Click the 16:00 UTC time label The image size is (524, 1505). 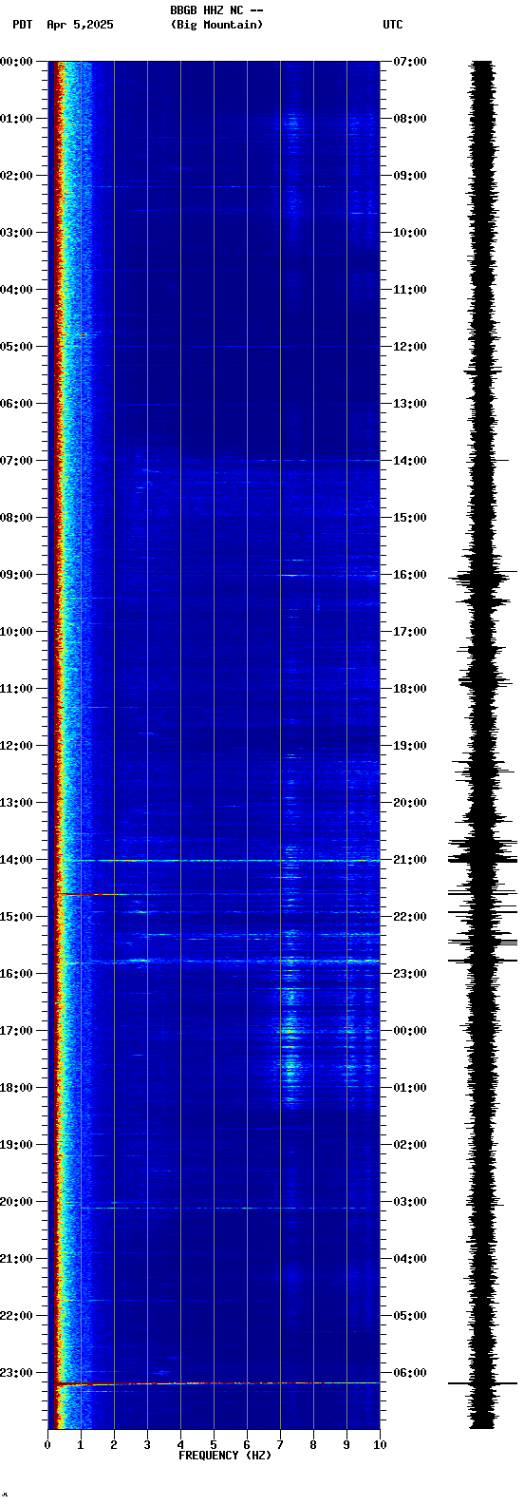coord(410,575)
